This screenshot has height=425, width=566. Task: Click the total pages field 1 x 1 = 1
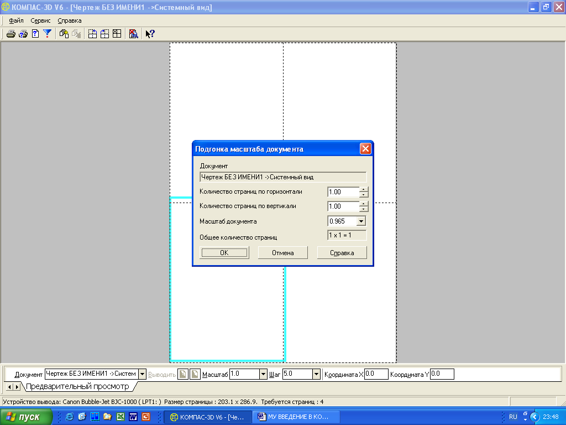pos(347,235)
